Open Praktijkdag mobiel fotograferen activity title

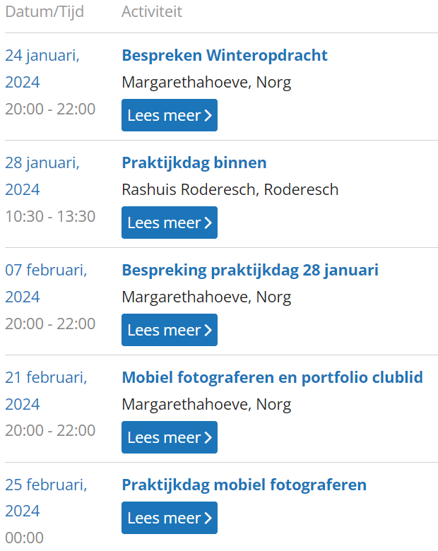coord(244,485)
